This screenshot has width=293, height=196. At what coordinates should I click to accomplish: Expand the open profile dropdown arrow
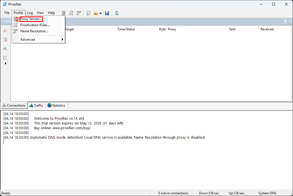click(x=101, y=13)
